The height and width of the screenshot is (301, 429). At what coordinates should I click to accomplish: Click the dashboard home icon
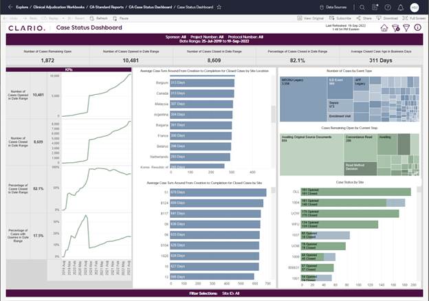tap(384, 28)
